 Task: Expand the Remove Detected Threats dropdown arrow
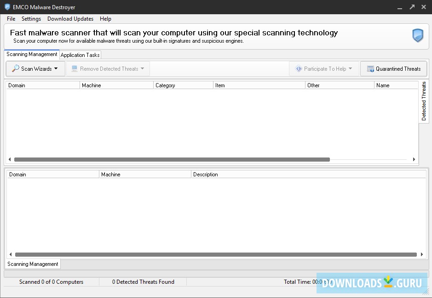[x=143, y=68]
